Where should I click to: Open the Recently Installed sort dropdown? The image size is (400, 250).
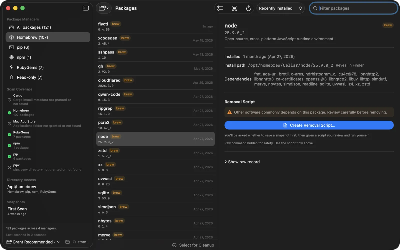pos(280,8)
